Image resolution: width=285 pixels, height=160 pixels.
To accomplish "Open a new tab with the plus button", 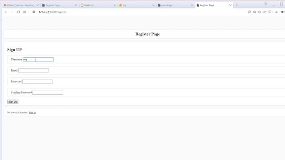I will 236,5.
